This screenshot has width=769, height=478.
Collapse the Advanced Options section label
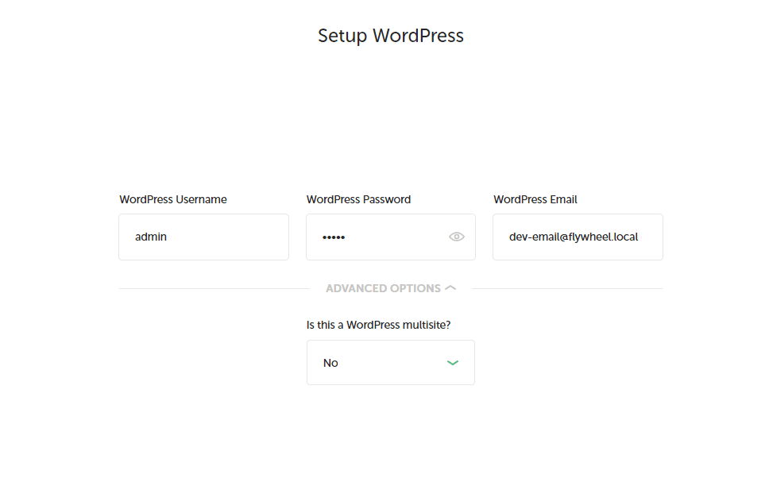[383, 288]
